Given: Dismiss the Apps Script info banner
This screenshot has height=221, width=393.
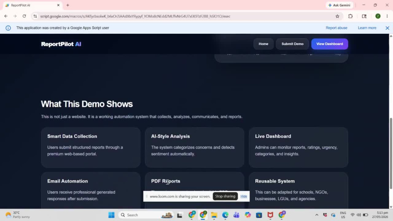Looking at the screenshot, I should (x=387, y=28).
